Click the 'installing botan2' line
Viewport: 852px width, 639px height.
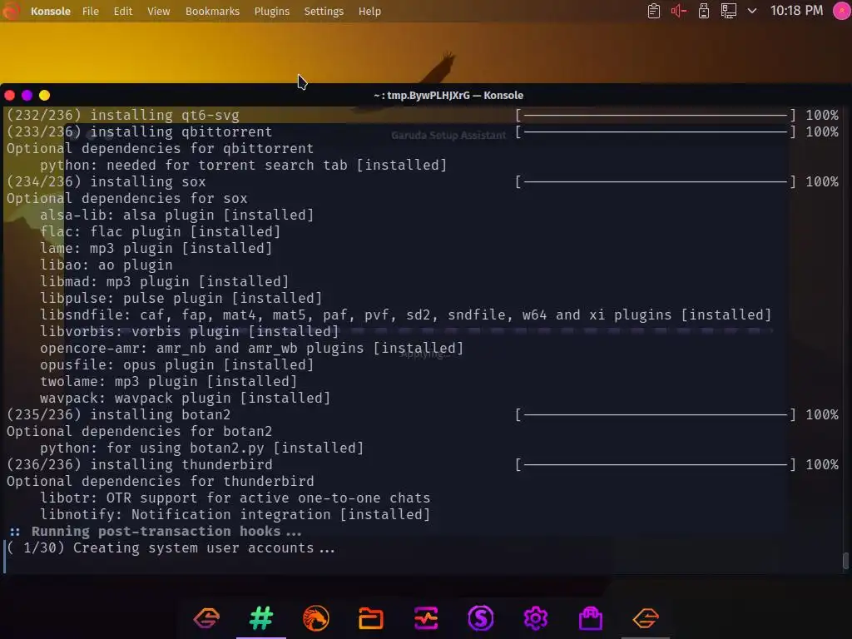click(118, 415)
